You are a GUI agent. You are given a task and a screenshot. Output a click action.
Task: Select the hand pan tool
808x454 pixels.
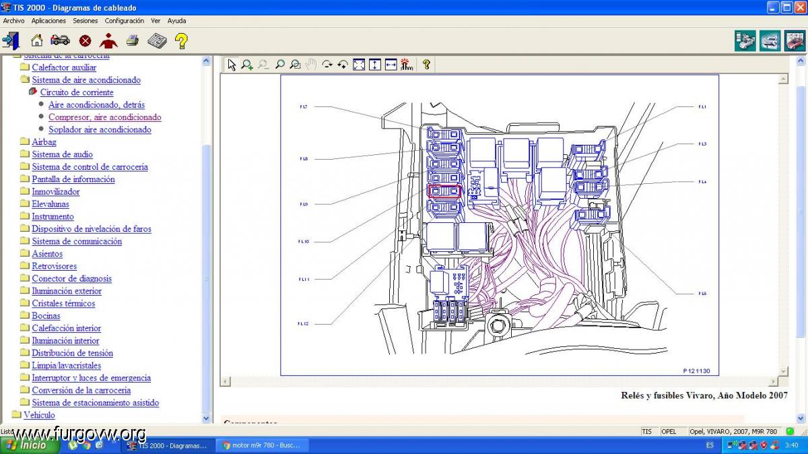311,65
